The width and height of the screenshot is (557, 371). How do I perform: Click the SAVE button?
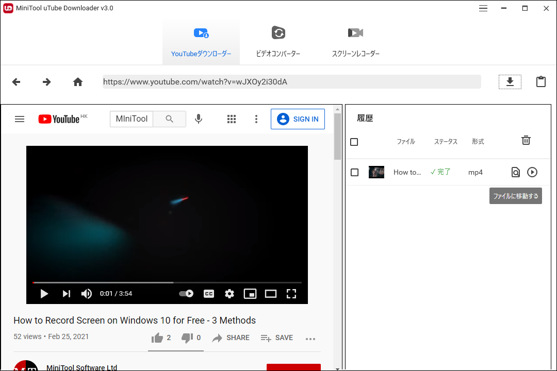pos(277,338)
